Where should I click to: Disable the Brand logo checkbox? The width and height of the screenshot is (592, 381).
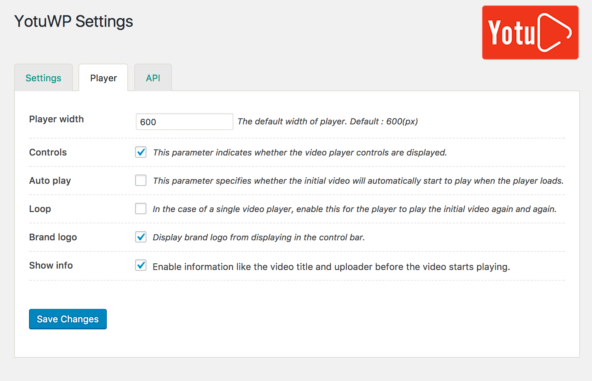(141, 237)
